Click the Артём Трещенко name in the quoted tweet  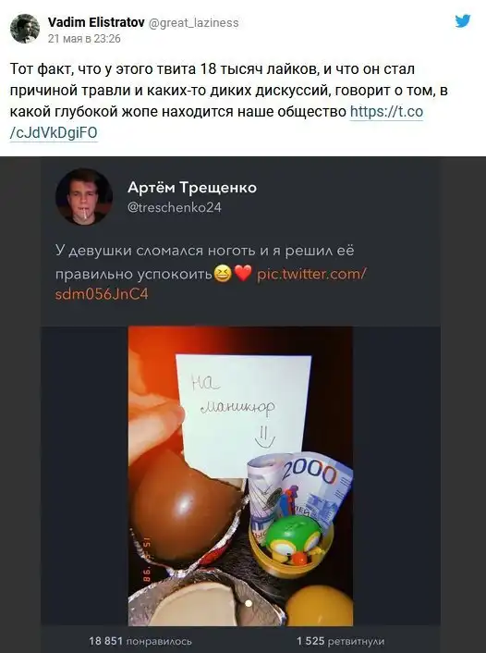192,188
